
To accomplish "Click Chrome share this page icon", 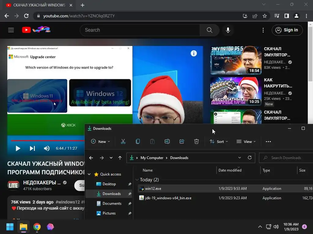I will [x=255, y=16].
